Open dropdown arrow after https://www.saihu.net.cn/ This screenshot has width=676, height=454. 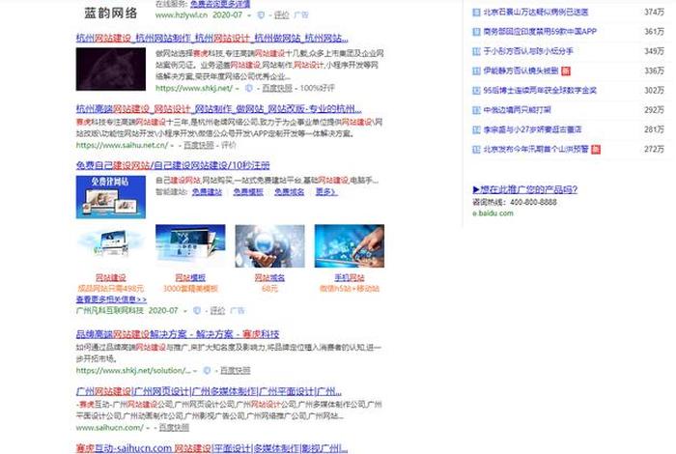(172, 146)
